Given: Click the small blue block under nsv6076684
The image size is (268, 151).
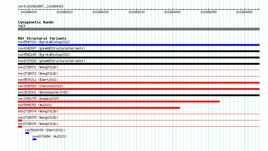Looking at the screenshot, I should point(34,139).
